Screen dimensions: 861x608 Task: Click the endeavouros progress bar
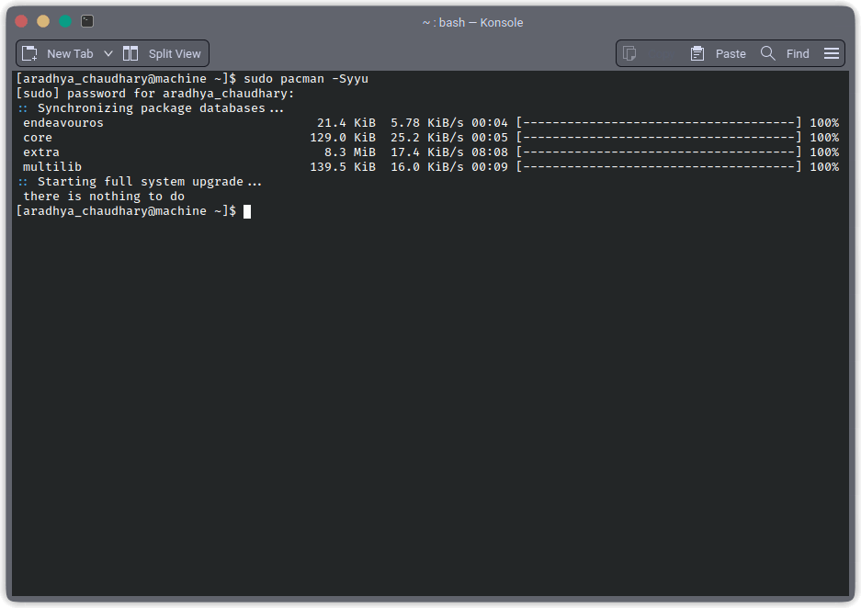click(659, 123)
